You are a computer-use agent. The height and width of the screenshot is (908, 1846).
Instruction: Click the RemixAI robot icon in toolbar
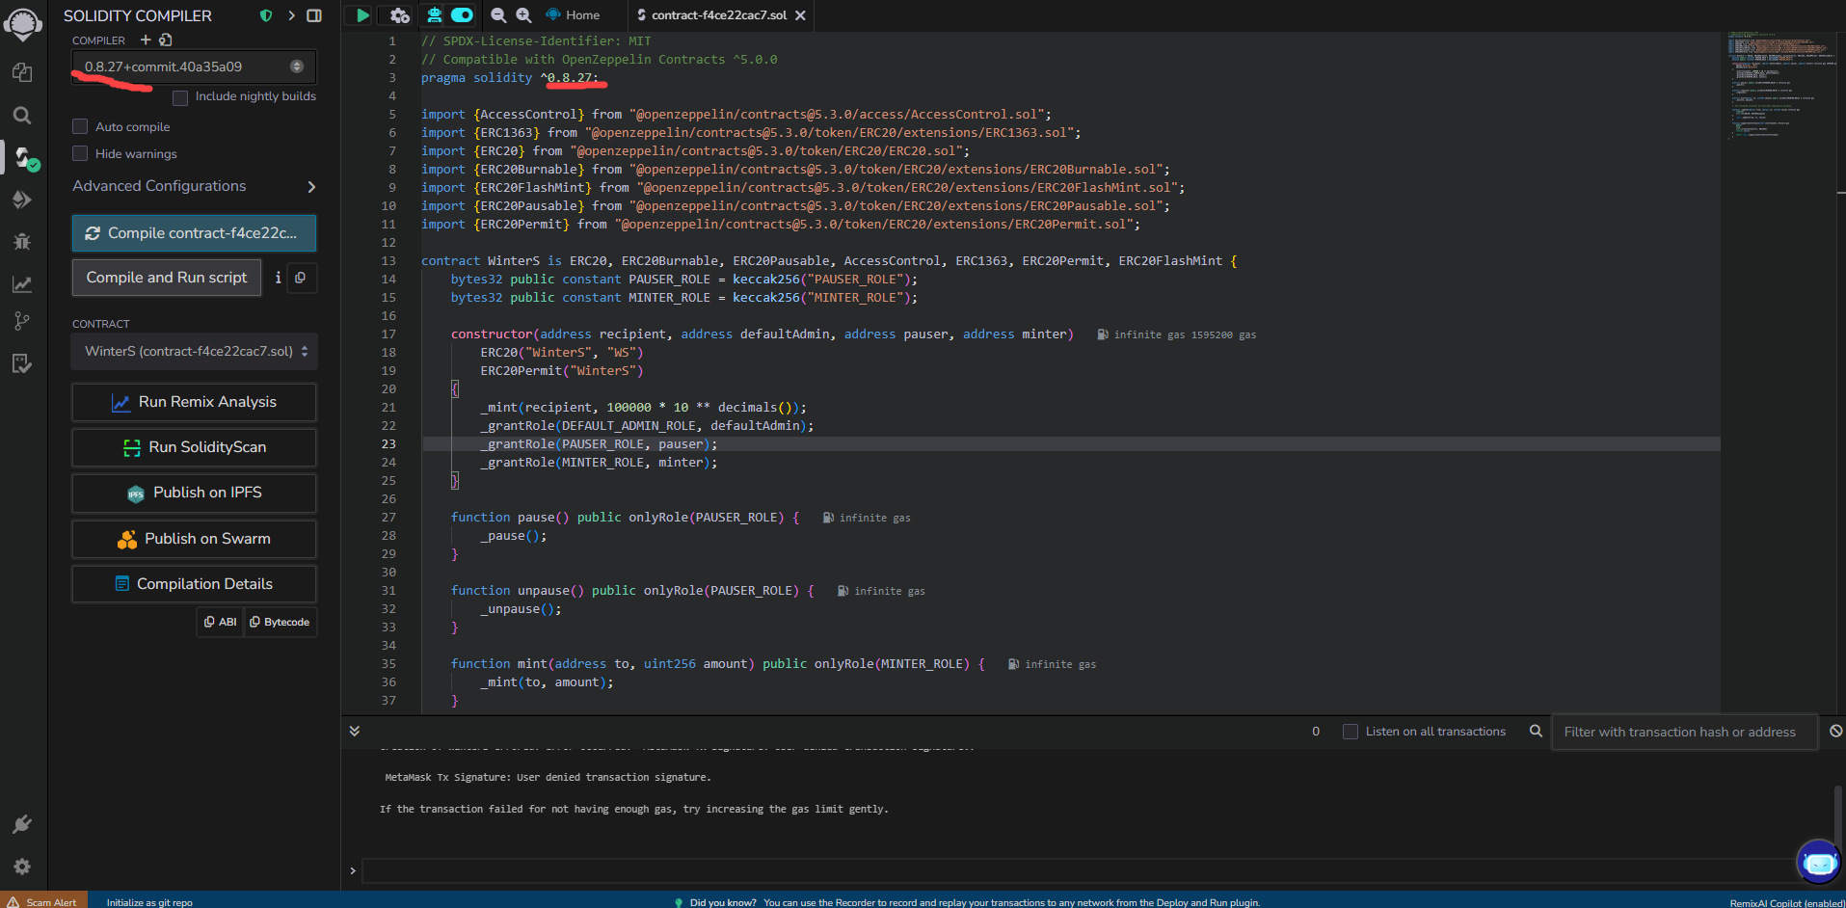click(x=434, y=14)
